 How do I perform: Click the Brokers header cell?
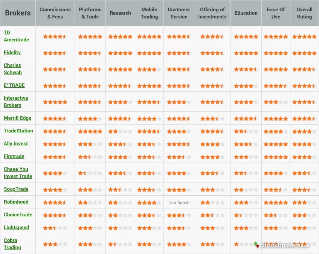pos(18,13)
